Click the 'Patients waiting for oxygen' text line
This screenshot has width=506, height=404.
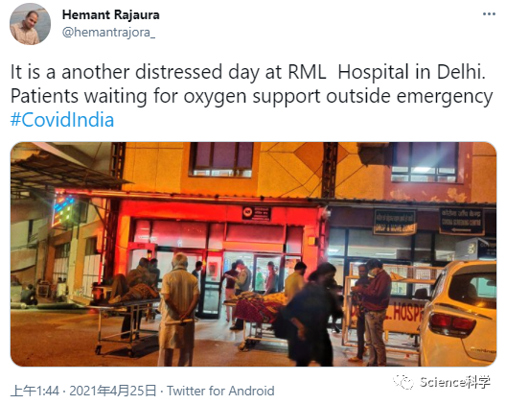point(252,96)
